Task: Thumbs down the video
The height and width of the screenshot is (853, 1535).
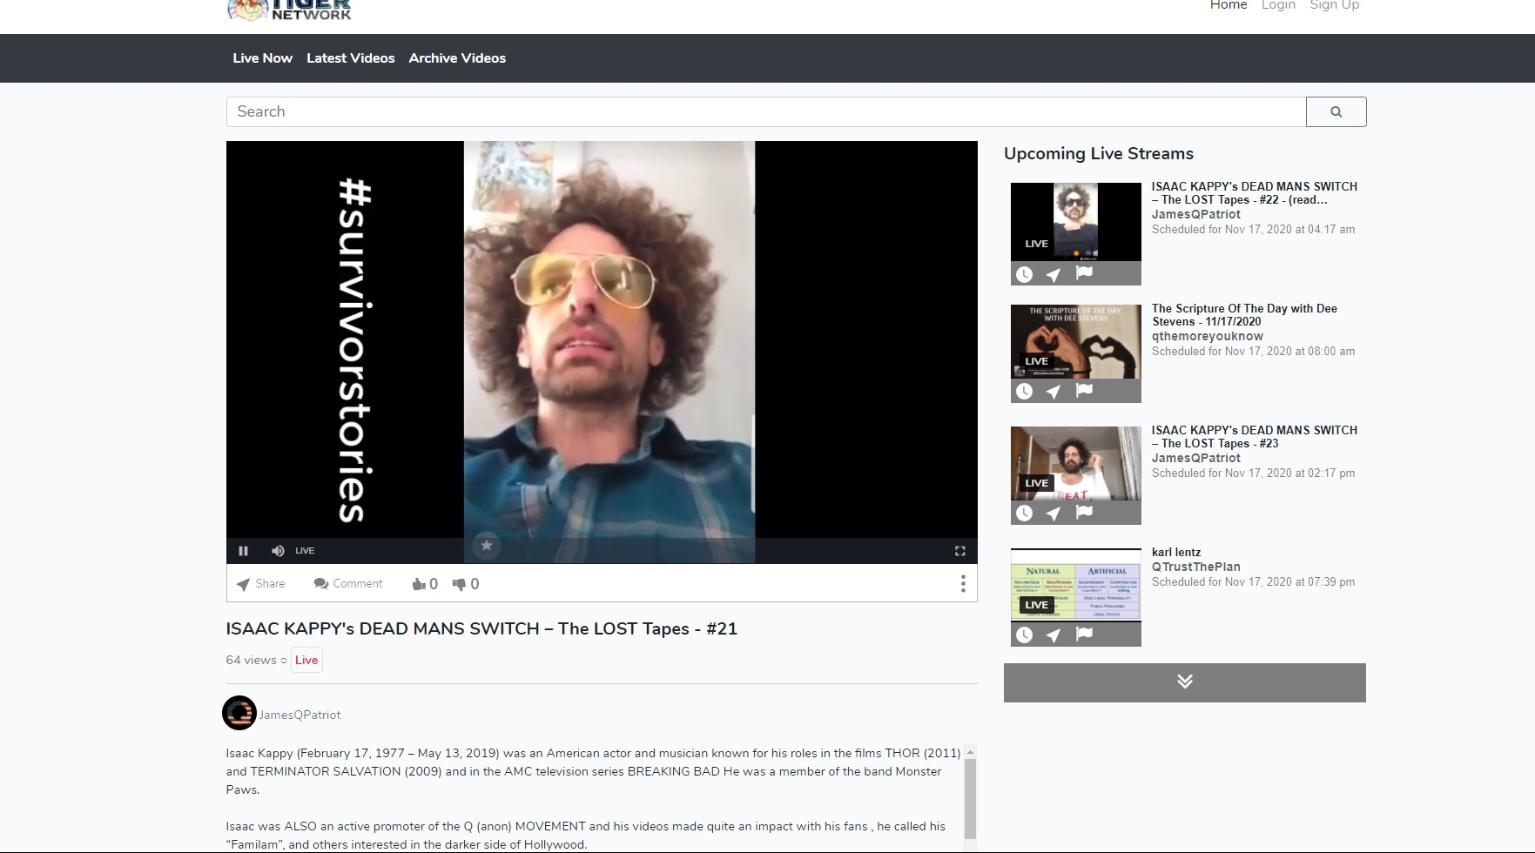Action: (466, 584)
